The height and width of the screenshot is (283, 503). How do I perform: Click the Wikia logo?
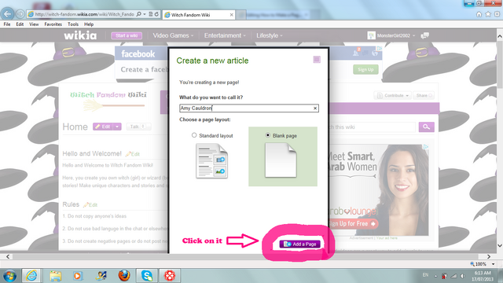pos(80,35)
